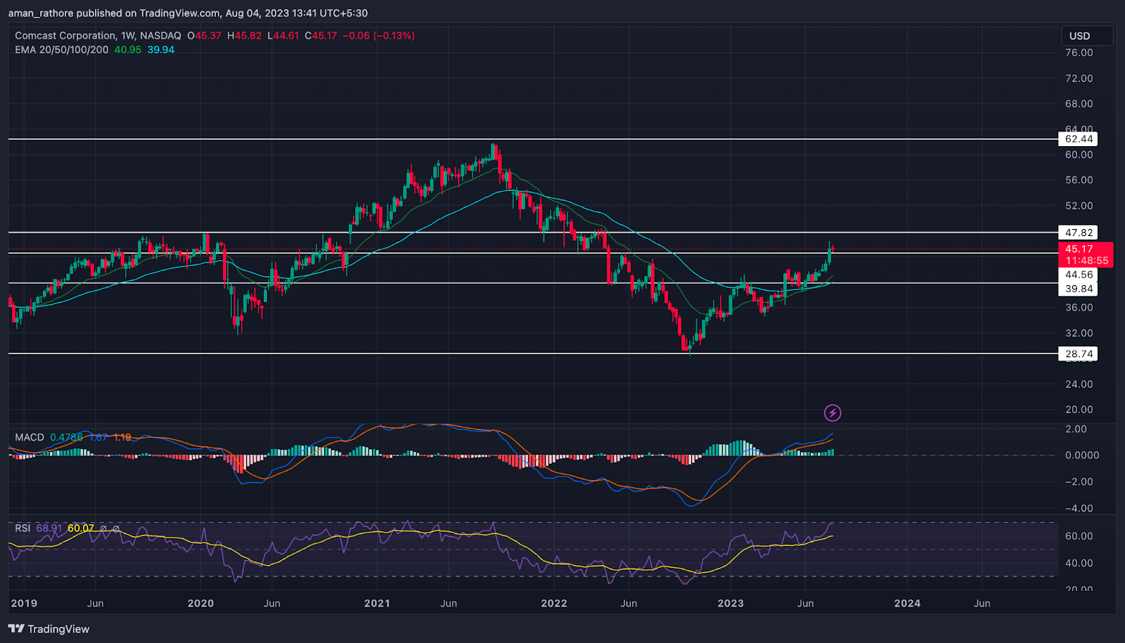
Task: Click the 20.00 price scale value
Action: (1079, 410)
